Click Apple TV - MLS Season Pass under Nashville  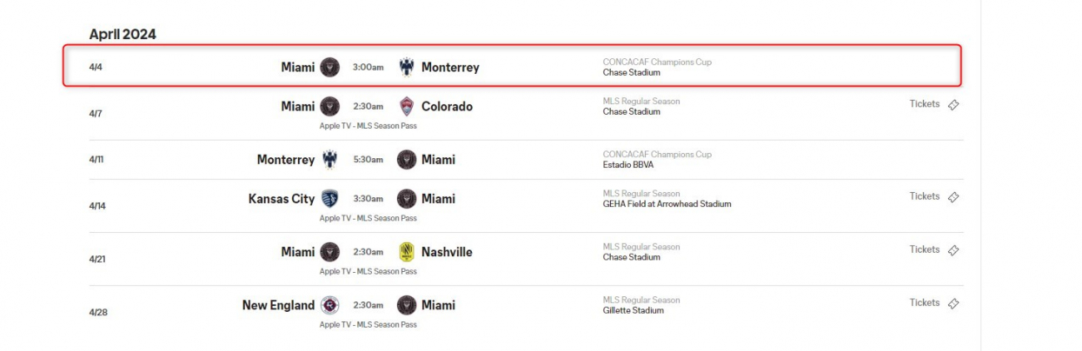[368, 271]
